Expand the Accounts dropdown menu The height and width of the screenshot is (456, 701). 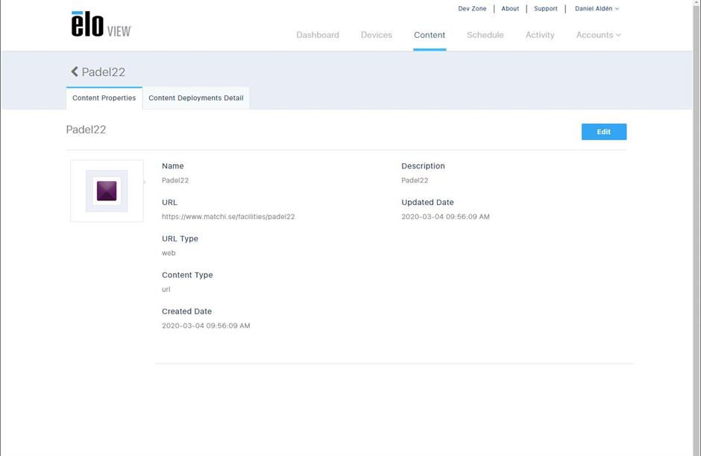(x=598, y=35)
